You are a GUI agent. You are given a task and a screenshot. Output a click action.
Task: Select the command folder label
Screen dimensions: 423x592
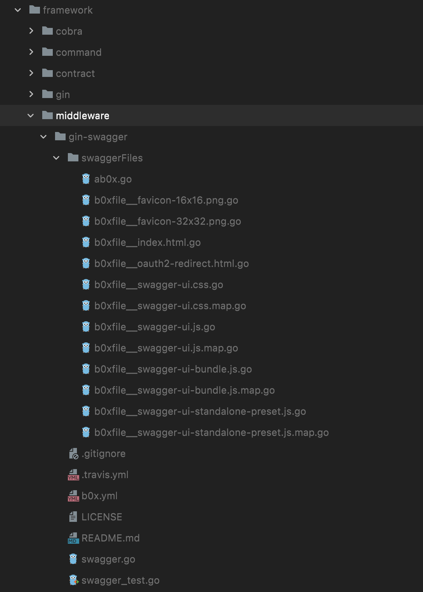(78, 52)
